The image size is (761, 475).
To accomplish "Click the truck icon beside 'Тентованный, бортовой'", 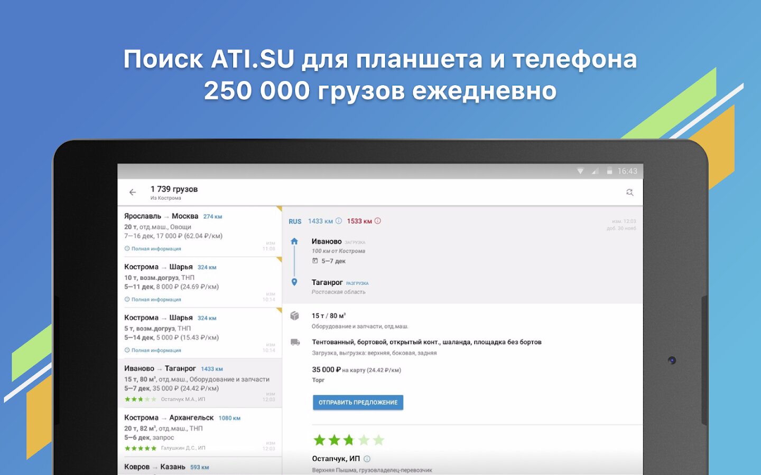I will [295, 342].
